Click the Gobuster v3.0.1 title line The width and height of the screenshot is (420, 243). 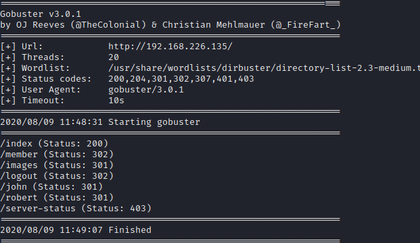tap(41, 14)
